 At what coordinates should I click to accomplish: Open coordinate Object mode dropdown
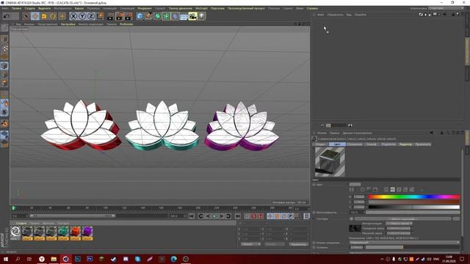pos(250,244)
